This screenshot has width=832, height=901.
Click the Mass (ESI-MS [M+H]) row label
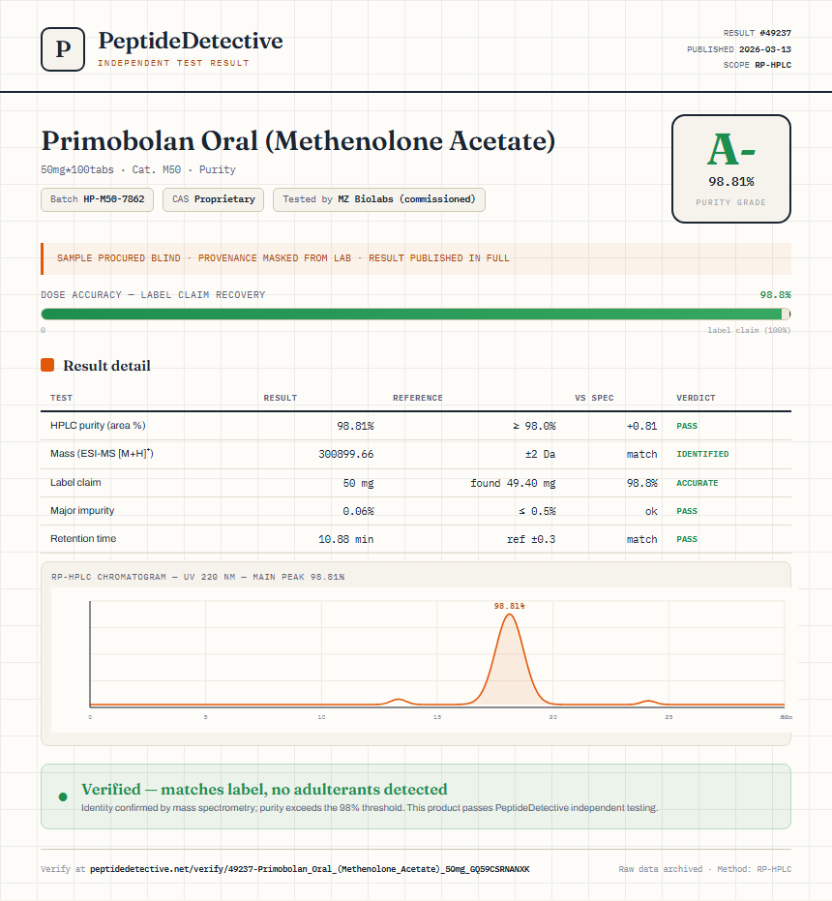pyautogui.click(x=102, y=453)
